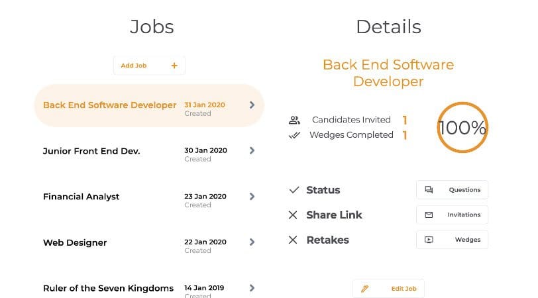The width and height of the screenshot is (538, 298).
Task: Click the 100% progress circle
Action: point(462,127)
